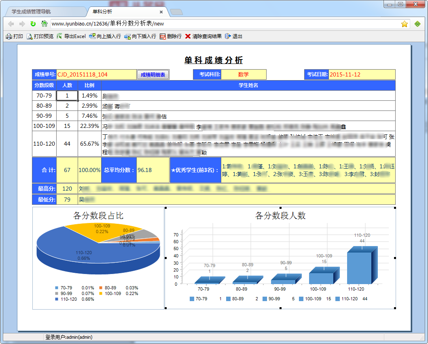This screenshot has width=428, height=344.
Task: Click the 合计 total count 67
Action: pos(67,170)
